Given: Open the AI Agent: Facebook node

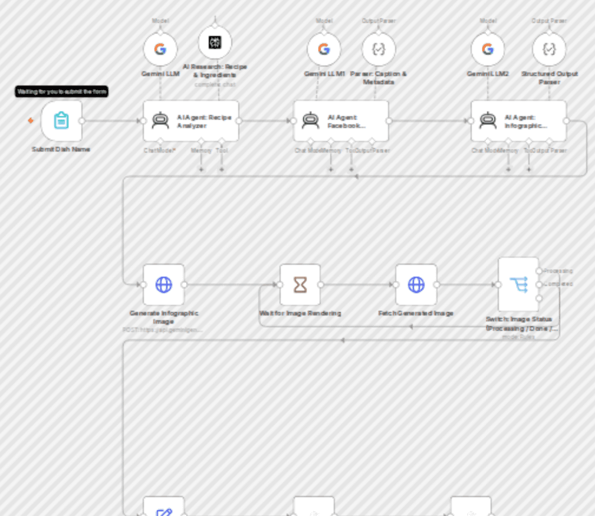Looking at the screenshot, I should pyautogui.click(x=341, y=121).
